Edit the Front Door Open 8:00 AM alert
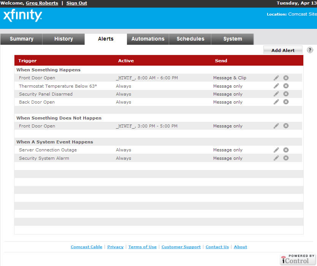 coord(276,78)
